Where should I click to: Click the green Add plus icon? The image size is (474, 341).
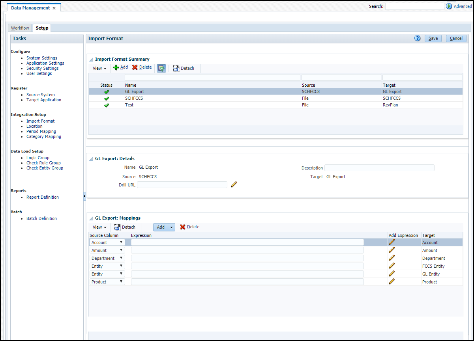[x=115, y=67]
